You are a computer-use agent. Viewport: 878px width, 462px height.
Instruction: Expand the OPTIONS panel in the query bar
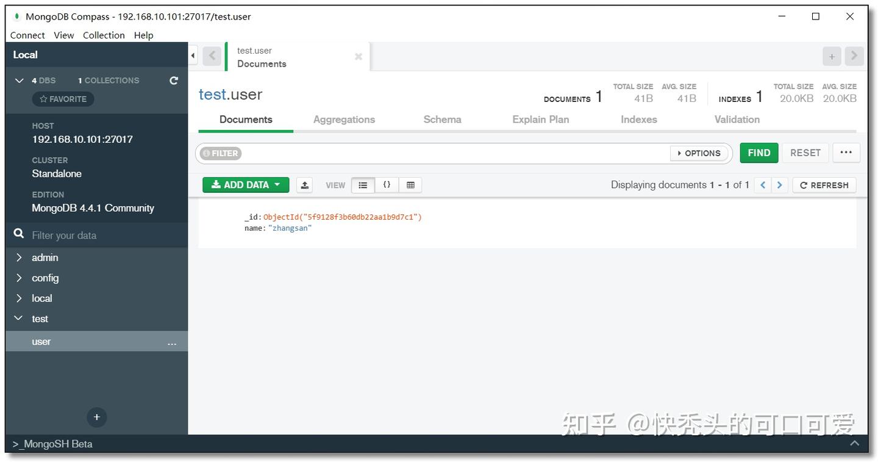[699, 153]
